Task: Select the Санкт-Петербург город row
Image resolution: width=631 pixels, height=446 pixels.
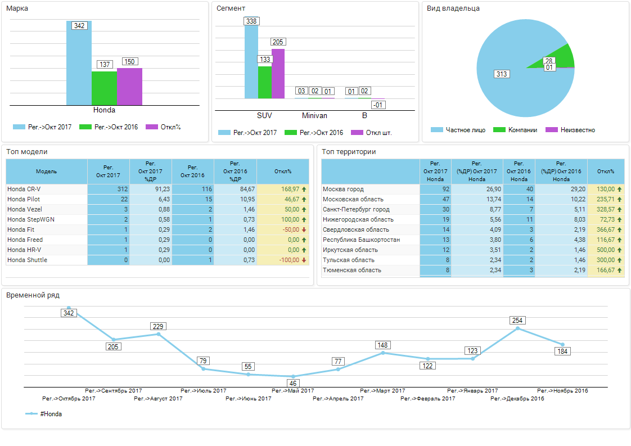Action: (473, 209)
